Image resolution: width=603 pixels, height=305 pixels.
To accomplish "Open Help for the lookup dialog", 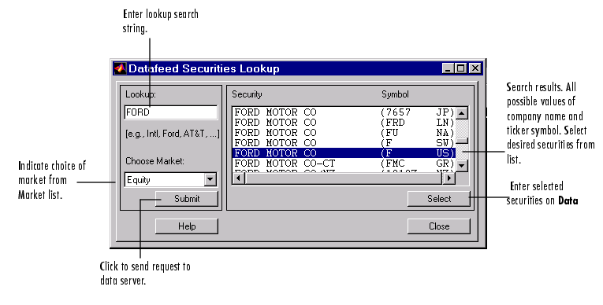I will pyautogui.click(x=187, y=226).
